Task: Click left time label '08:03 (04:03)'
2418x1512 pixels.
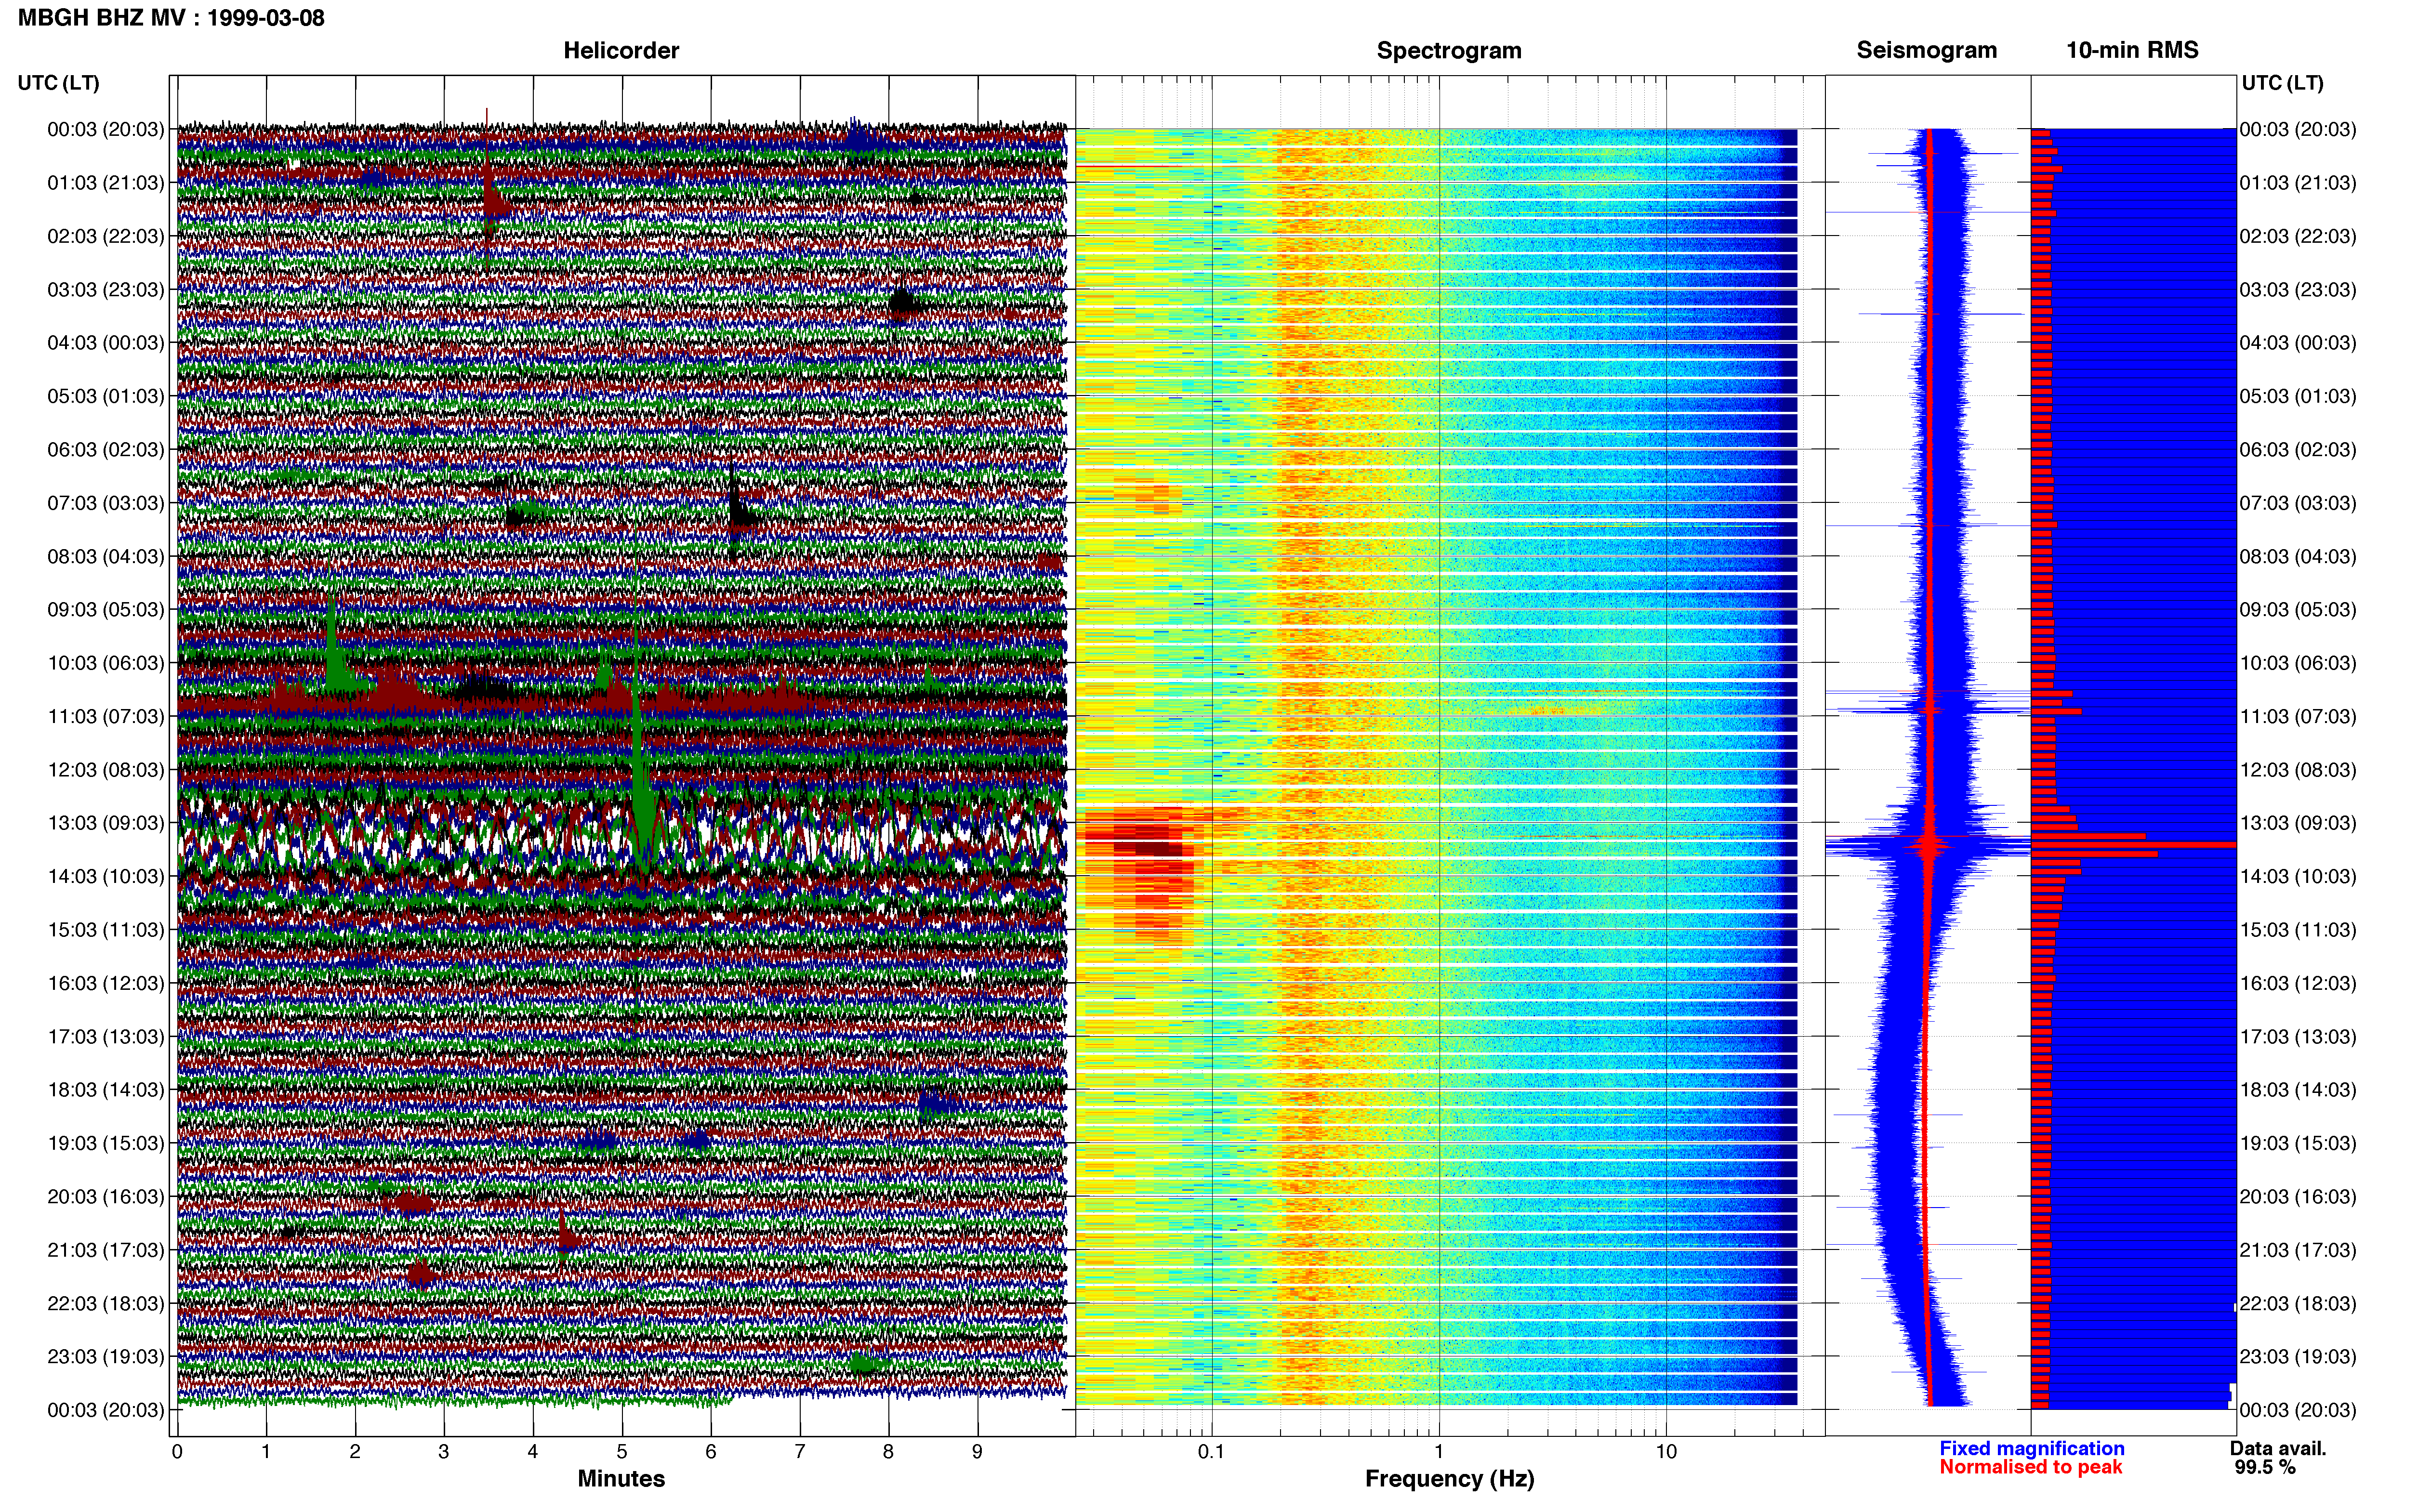Action: (105, 556)
